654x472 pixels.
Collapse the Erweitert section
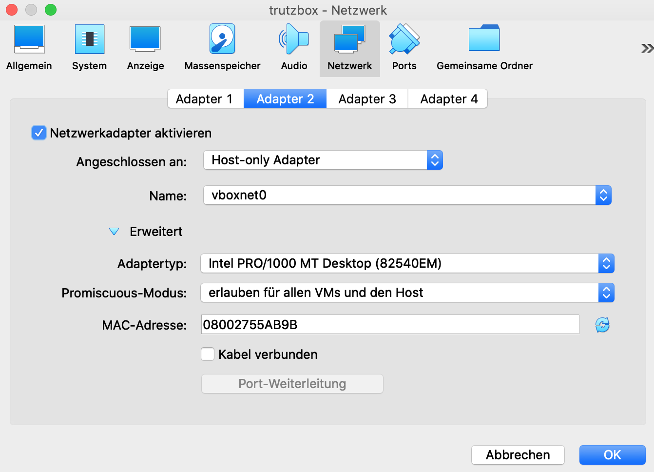tap(114, 232)
